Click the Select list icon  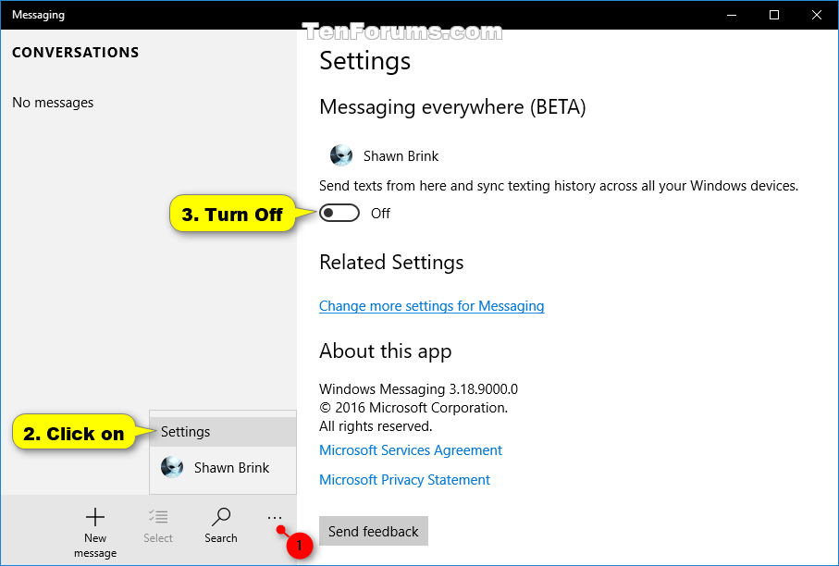[x=158, y=517]
